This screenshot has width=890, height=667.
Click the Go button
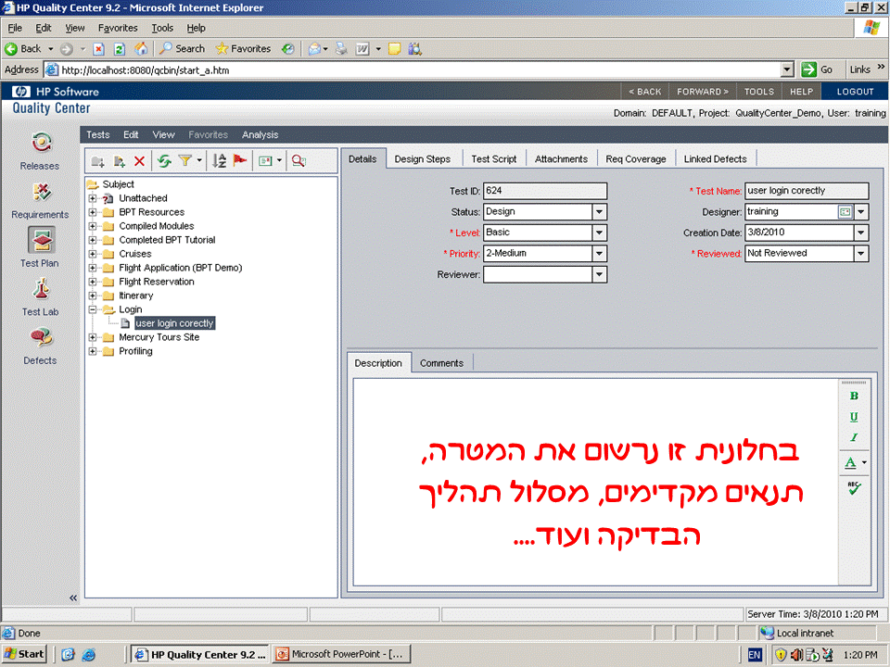tap(817, 69)
